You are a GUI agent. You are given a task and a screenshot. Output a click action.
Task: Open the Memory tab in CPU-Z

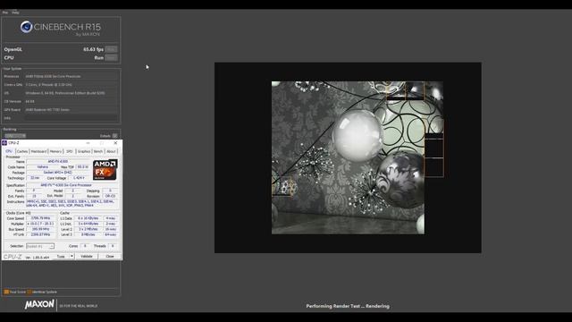pos(55,151)
